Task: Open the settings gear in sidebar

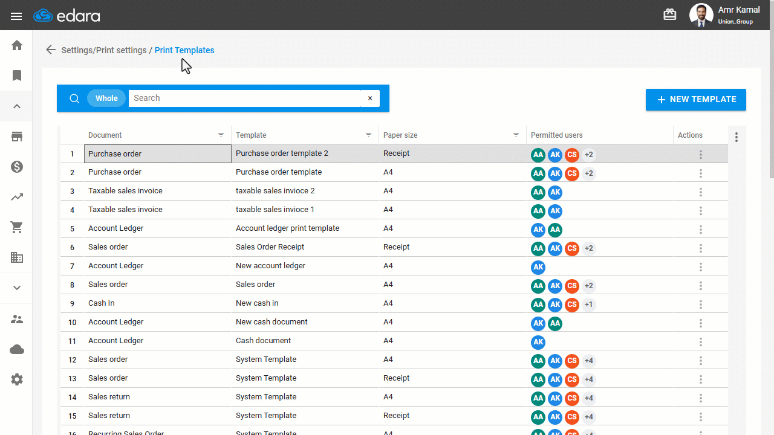Action: (x=17, y=379)
